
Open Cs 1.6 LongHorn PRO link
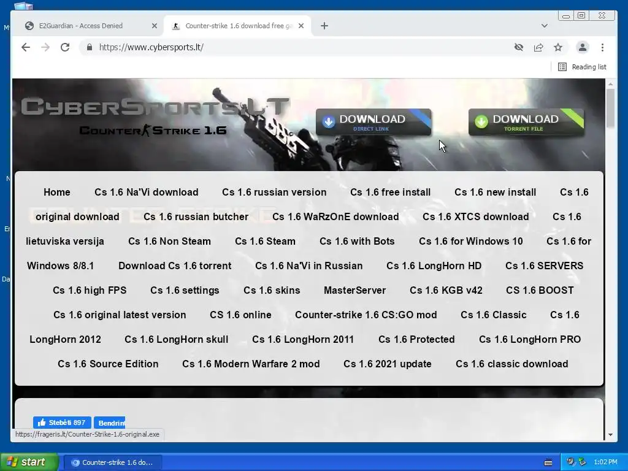(x=529, y=339)
